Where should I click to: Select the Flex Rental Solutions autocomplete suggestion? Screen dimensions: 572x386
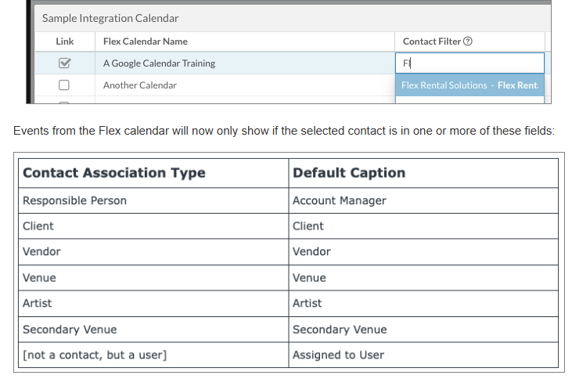469,85
